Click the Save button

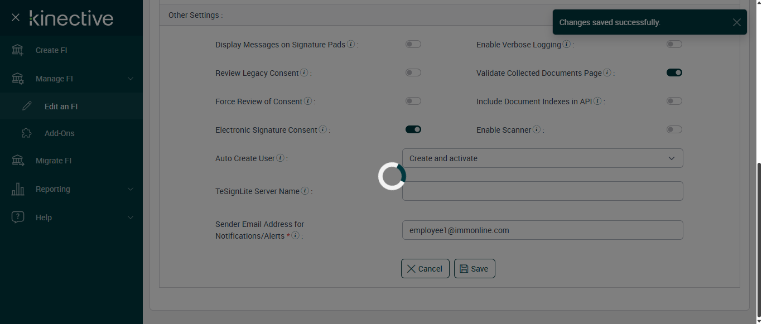click(475, 268)
